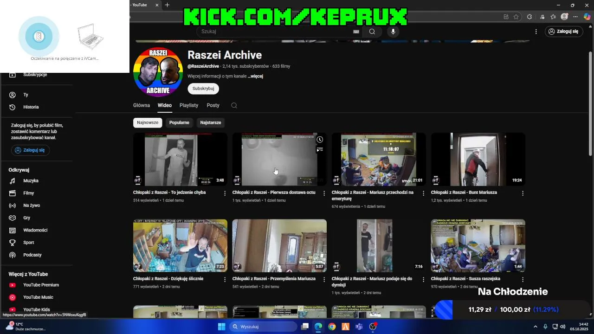594x334 pixels.
Task: Add page to browser favorites (star icon)
Action: (x=516, y=17)
